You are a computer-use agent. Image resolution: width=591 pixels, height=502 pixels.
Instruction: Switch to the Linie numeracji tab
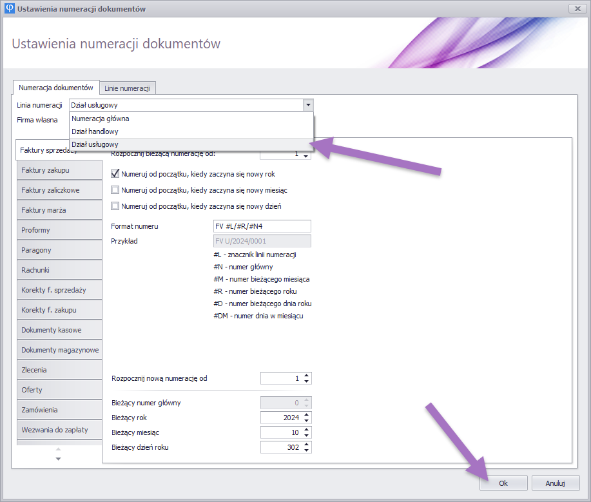127,88
